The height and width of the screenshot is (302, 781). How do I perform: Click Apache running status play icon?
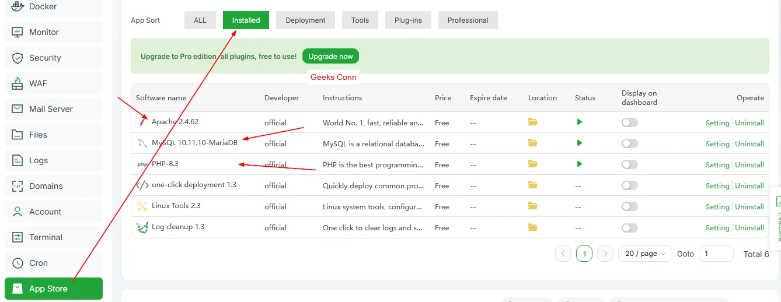tap(580, 122)
